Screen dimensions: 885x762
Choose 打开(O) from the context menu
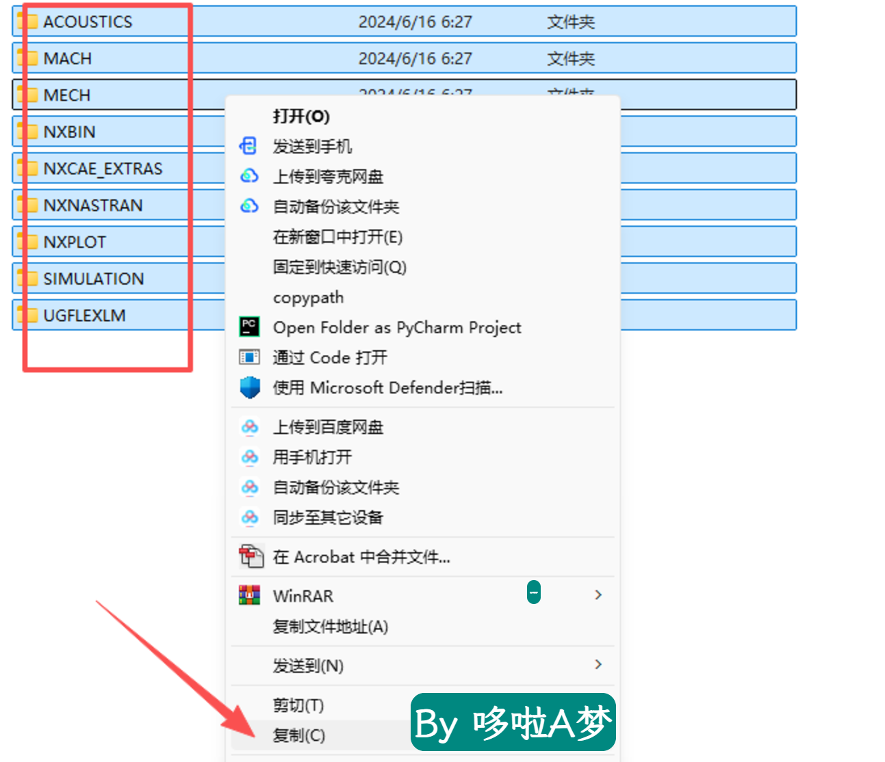(301, 116)
